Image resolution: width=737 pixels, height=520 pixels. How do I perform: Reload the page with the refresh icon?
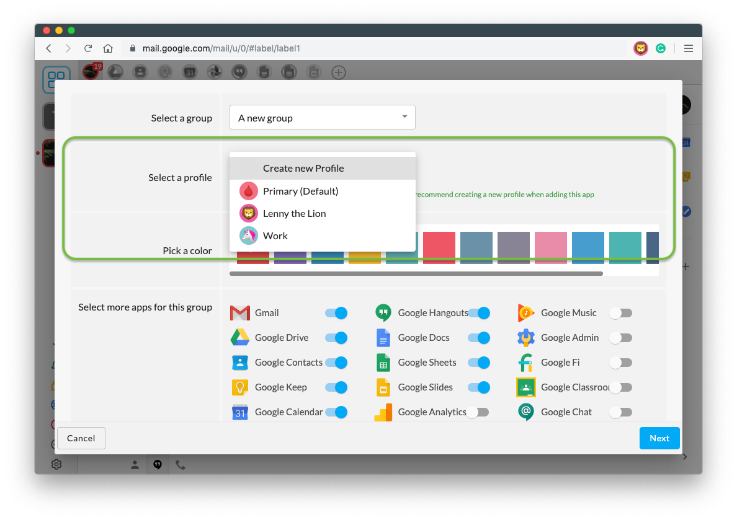[88, 48]
